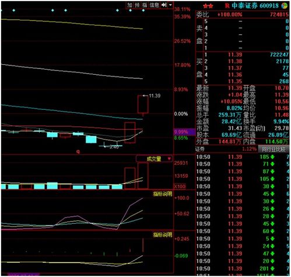Click the 指 indicator toolbar button
Screen dimensions: 291x277
click(x=145, y=5)
